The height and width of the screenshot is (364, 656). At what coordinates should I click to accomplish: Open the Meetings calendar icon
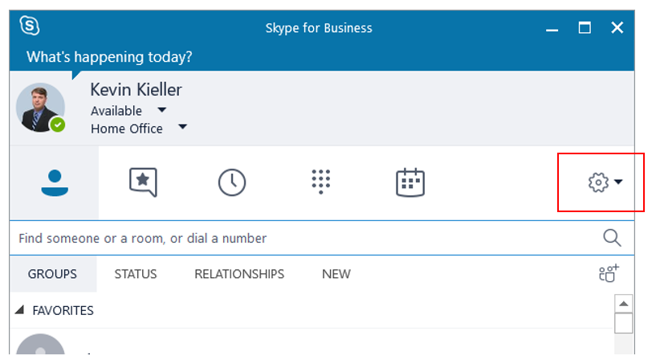point(409,182)
